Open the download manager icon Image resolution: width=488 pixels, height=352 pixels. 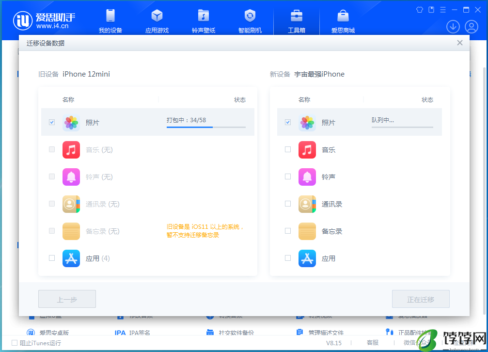(x=453, y=27)
